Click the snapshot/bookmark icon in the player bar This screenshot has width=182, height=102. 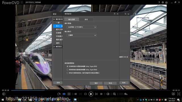coord(69,94)
